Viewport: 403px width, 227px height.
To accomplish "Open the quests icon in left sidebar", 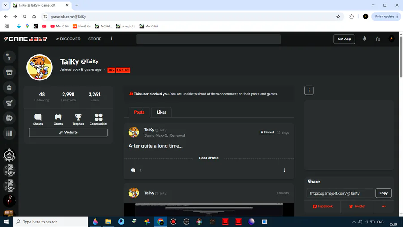I will (9, 103).
